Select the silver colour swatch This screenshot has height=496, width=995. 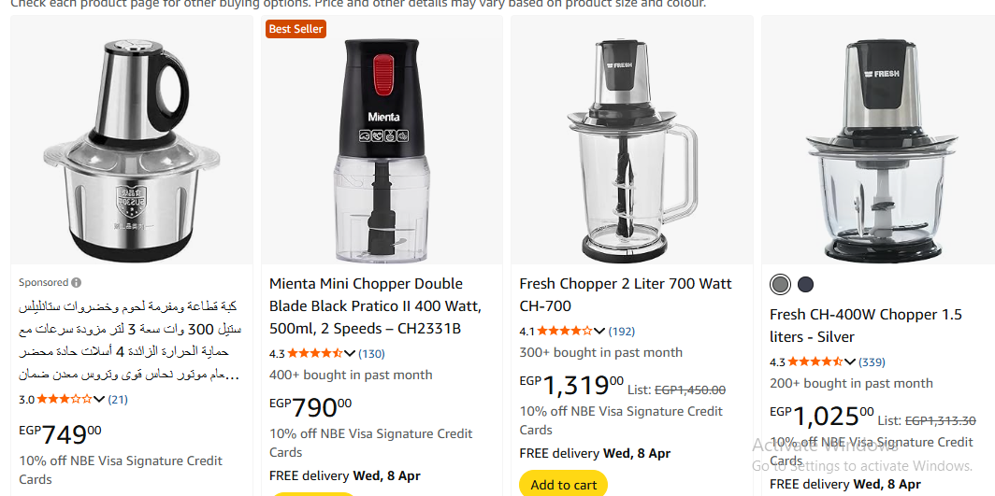click(780, 285)
